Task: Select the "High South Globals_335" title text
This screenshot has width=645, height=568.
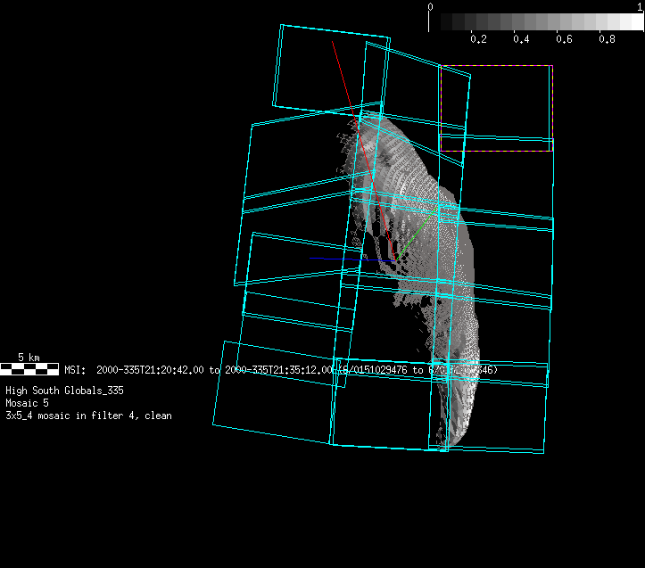Action: tap(64, 391)
